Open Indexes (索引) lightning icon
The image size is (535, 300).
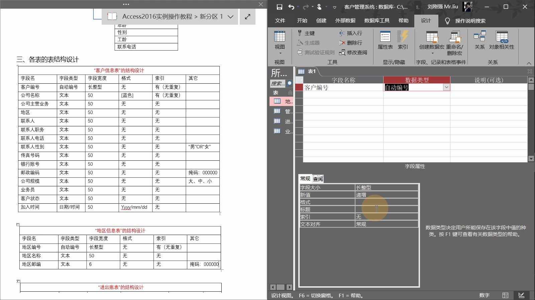pyautogui.click(x=403, y=40)
